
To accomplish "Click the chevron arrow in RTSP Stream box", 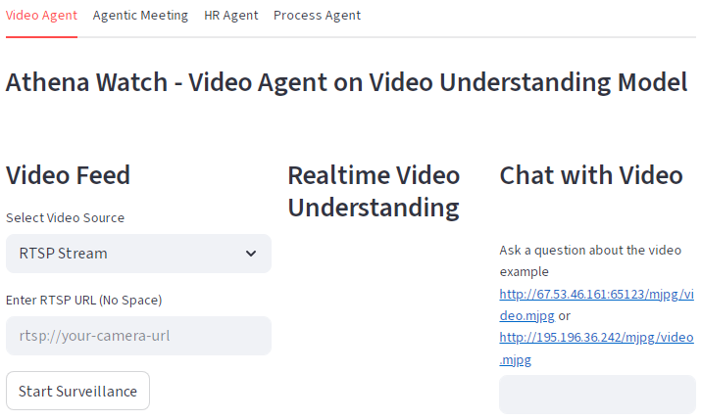I will [251, 254].
